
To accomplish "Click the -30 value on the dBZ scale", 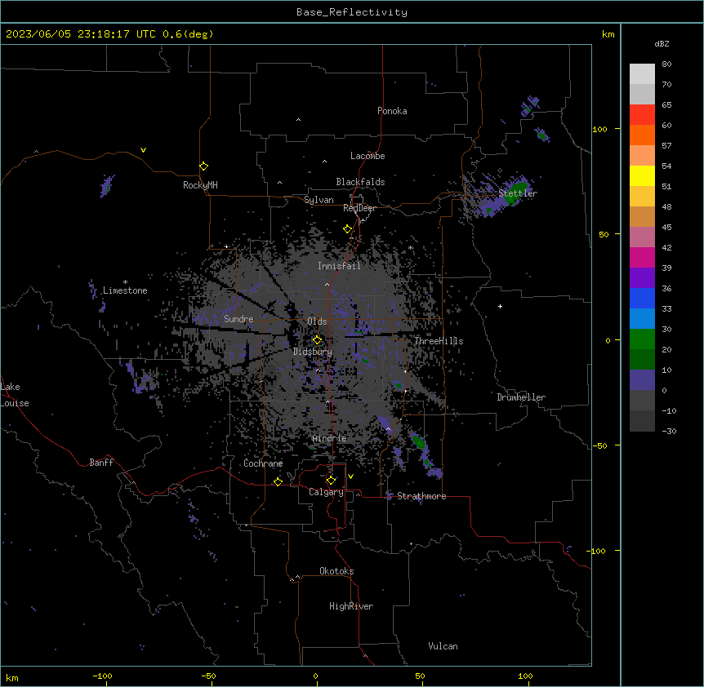I will tap(669, 431).
